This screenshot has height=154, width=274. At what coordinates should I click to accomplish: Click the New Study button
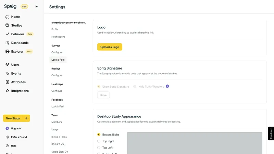click(x=16, y=118)
